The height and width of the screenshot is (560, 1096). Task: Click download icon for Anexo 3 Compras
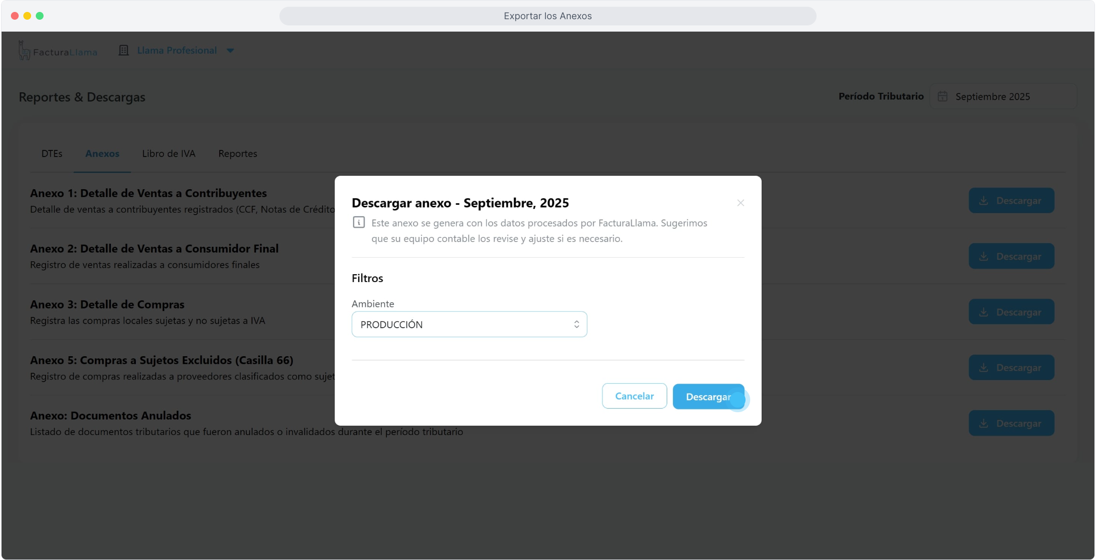pyautogui.click(x=983, y=312)
